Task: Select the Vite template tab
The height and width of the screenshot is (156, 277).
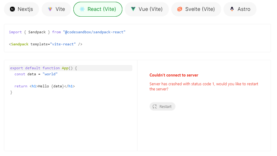Action: point(56,9)
